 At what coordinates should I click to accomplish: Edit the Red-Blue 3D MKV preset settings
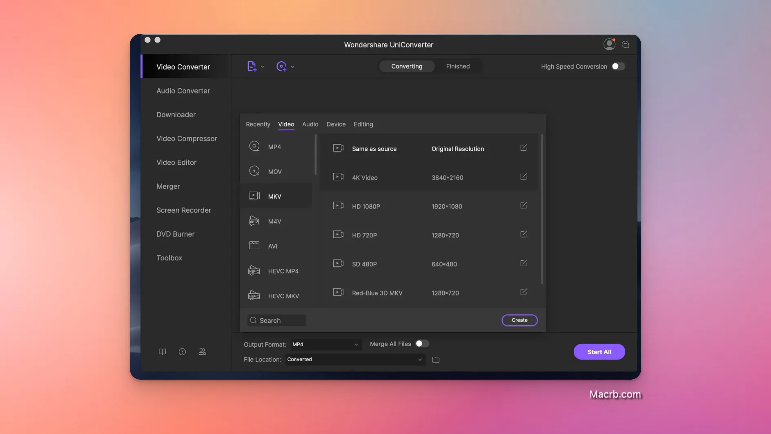click(x=524, y=292)
